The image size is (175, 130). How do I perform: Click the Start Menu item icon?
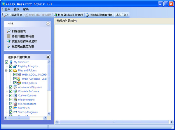click(x=15, y=108)
